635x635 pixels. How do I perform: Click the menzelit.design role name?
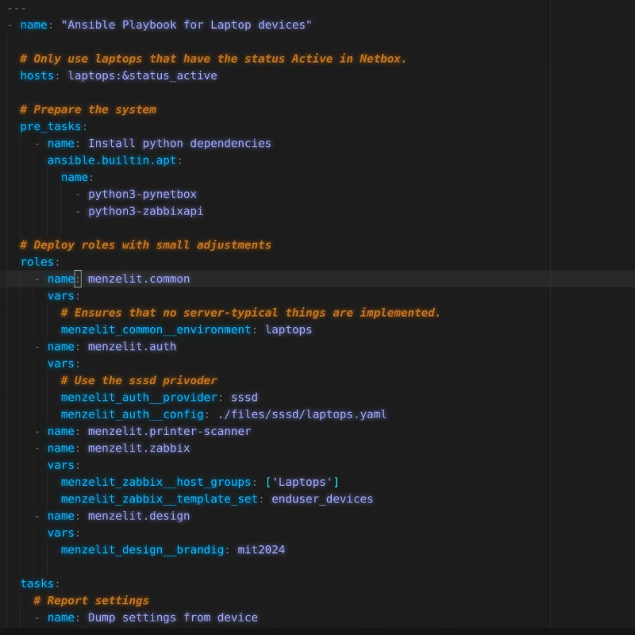(x=139, y=516)
